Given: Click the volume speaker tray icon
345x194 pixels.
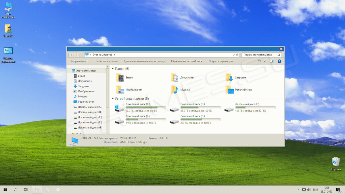Looking at the screenshot, I should [x=309, y=190].
